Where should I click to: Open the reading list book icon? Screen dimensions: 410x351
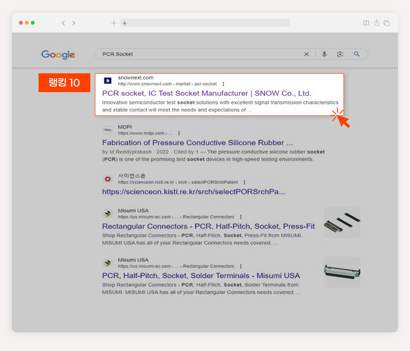[366, 23]
